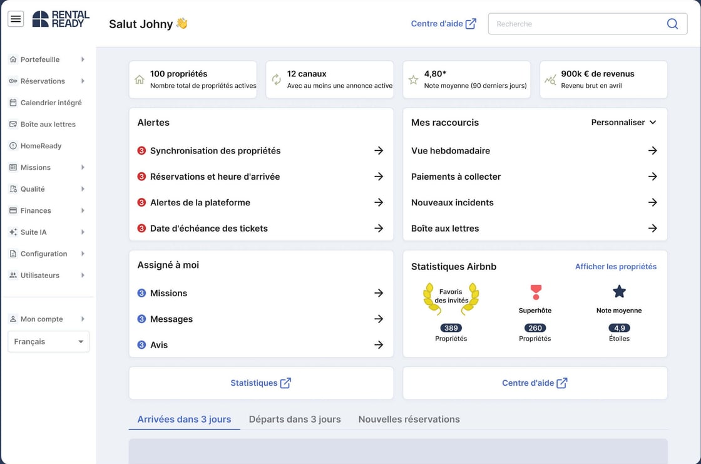701x464 pixels.
Task: Click the 4,9 Étoiles badge
Action: click(619, 328)
